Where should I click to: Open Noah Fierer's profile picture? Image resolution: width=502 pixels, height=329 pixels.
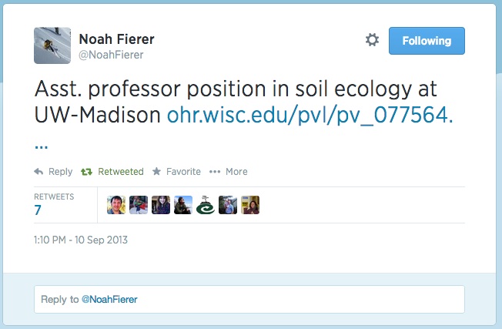[52, 45]
